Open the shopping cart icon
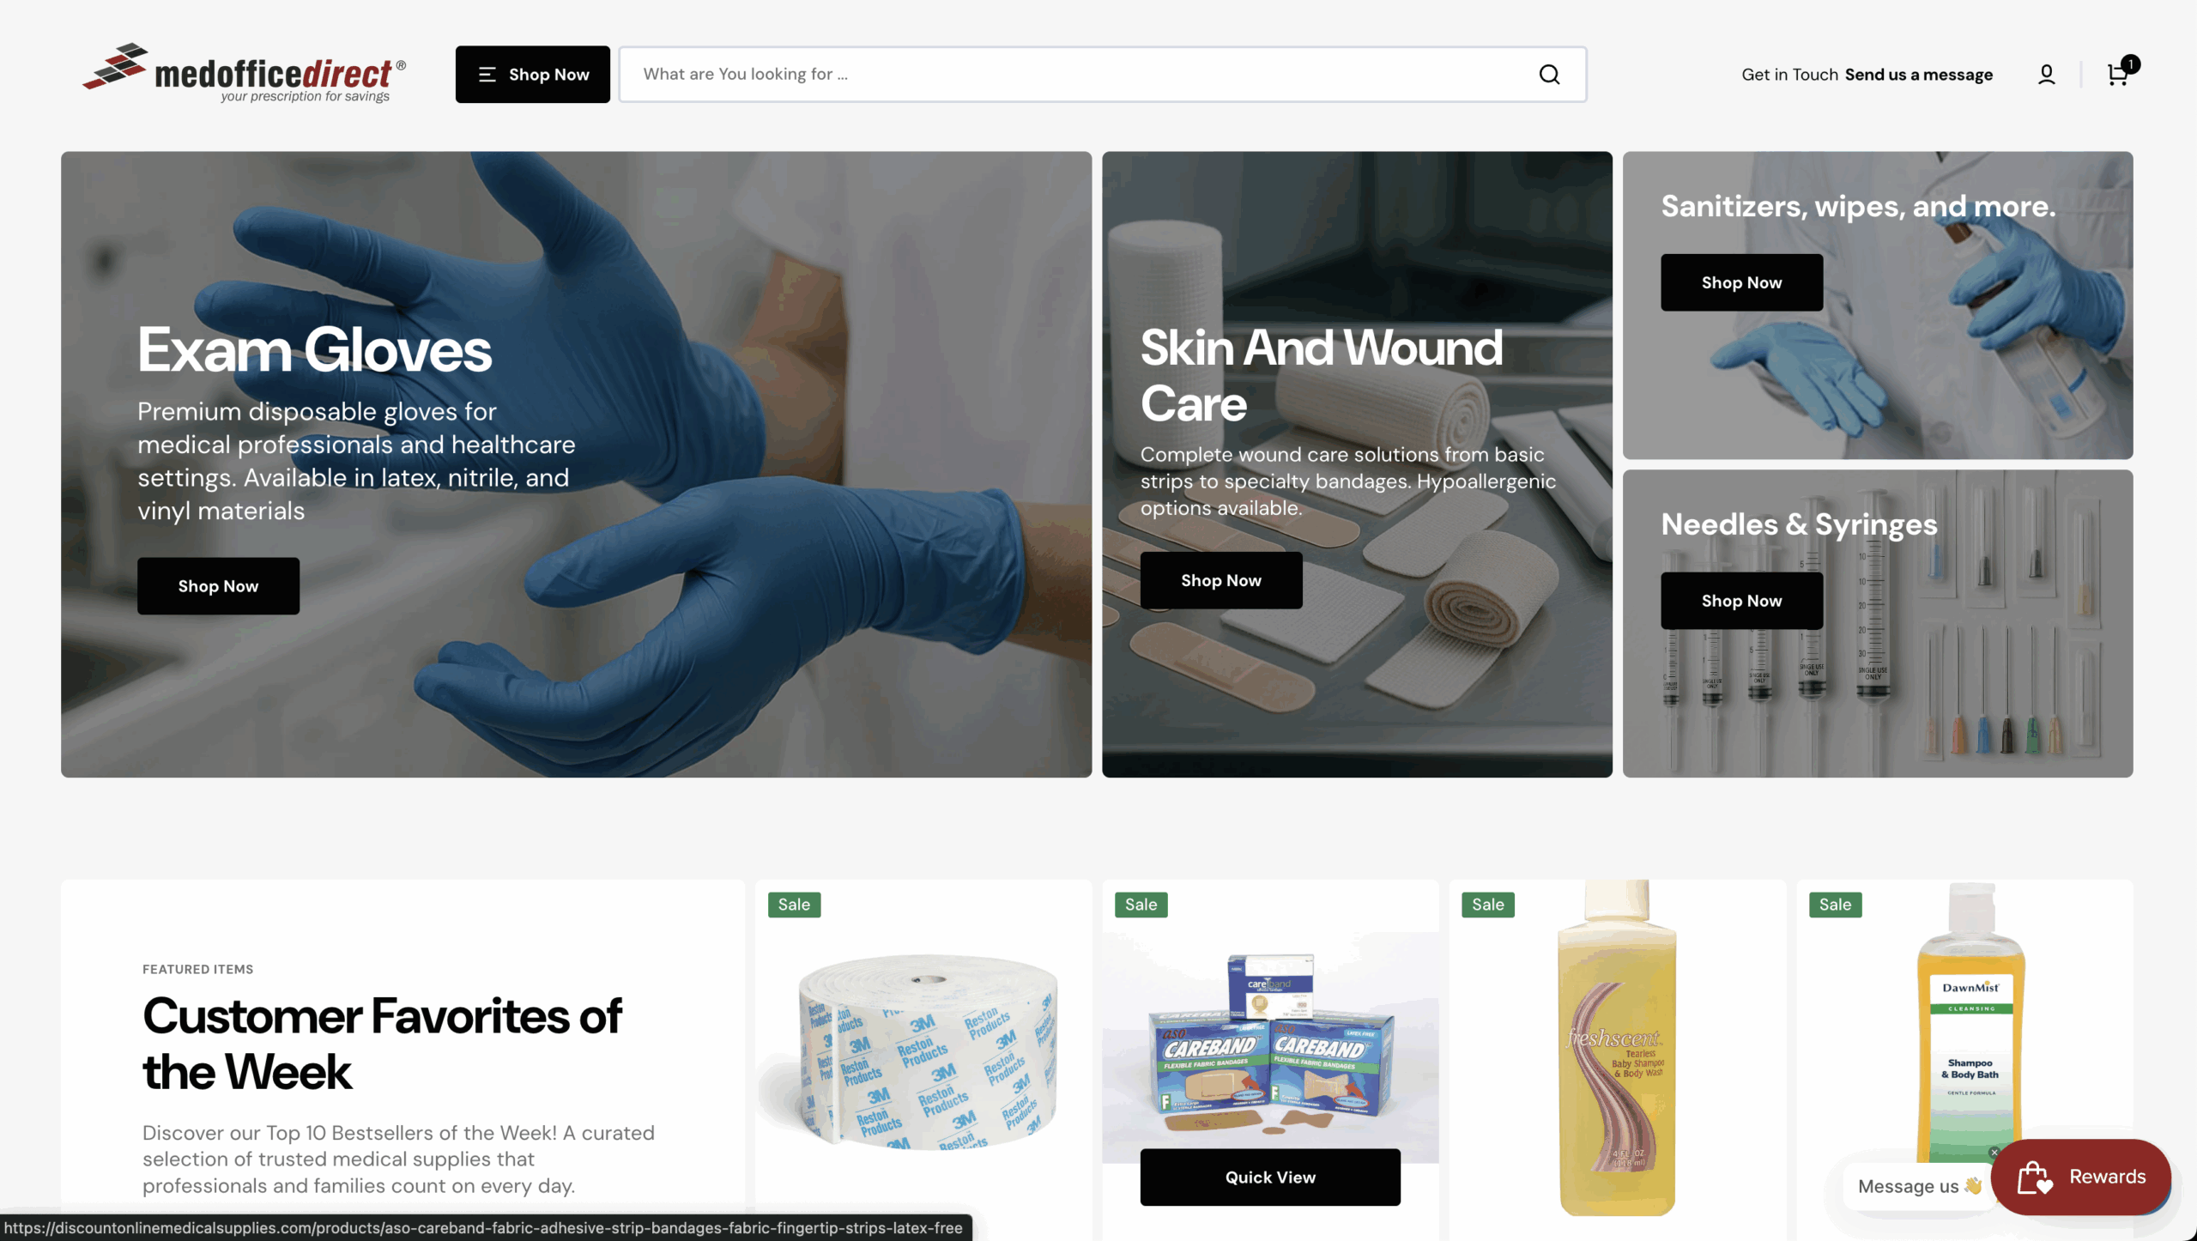 pyautogui.click(x=2118, y=75)
